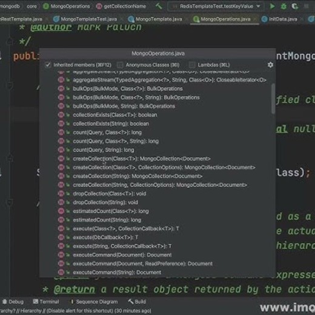Click method icon beside estimatedCount(String)

(x=61, y=220)
